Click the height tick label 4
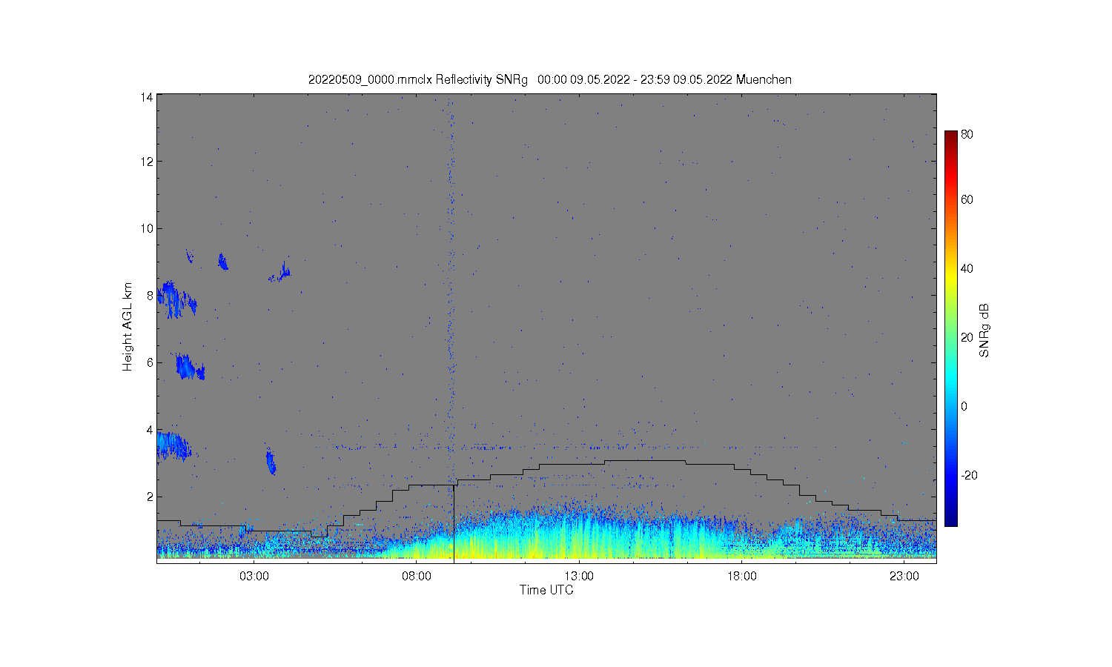The height and width of the screenshot is (667, 1112). (x=150, y=430)
